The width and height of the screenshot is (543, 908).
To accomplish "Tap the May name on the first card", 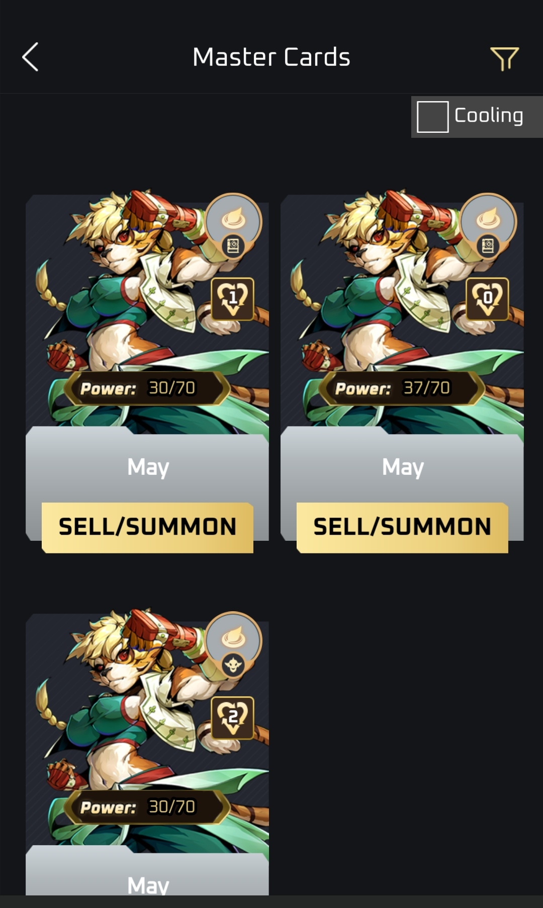I will click(x=148, y=467).
